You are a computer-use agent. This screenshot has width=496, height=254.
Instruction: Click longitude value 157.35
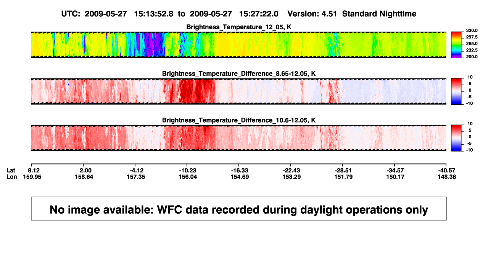(x=137, y=177)
